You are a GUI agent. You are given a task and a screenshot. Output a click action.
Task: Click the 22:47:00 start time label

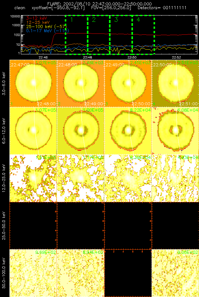[20, 65]
